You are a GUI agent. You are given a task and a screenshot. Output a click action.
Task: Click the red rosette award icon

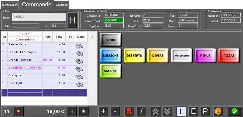pos(129,111)
